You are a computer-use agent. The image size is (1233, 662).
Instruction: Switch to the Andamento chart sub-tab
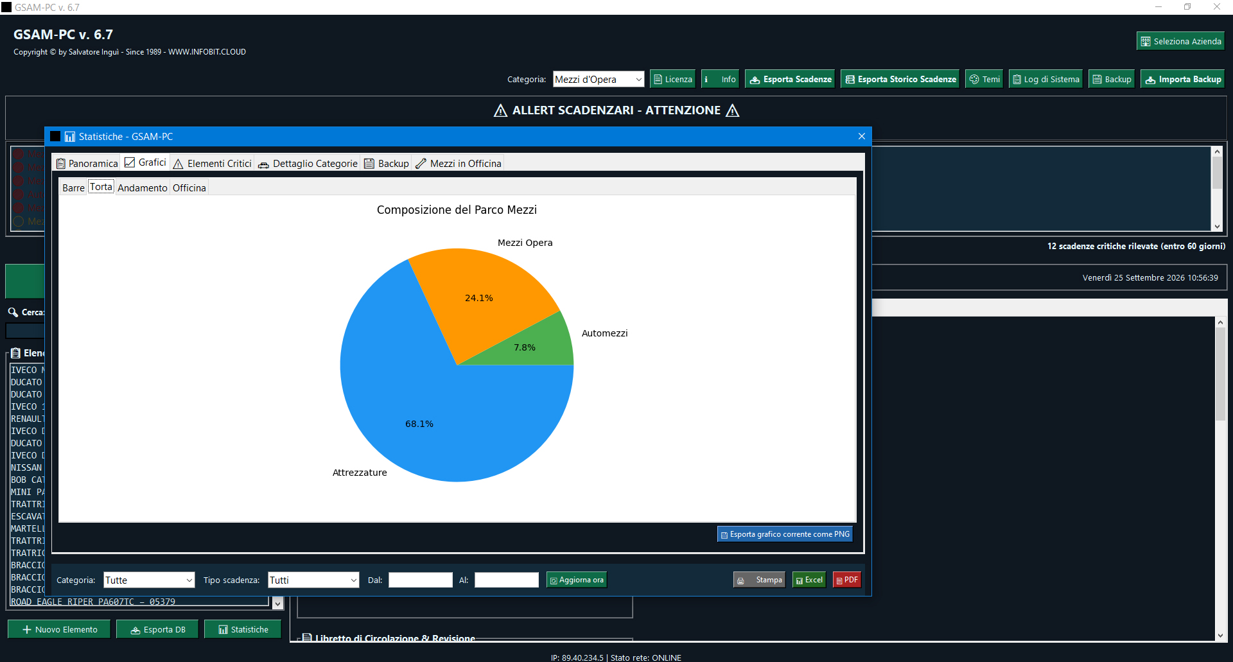[x=143, y=187]
